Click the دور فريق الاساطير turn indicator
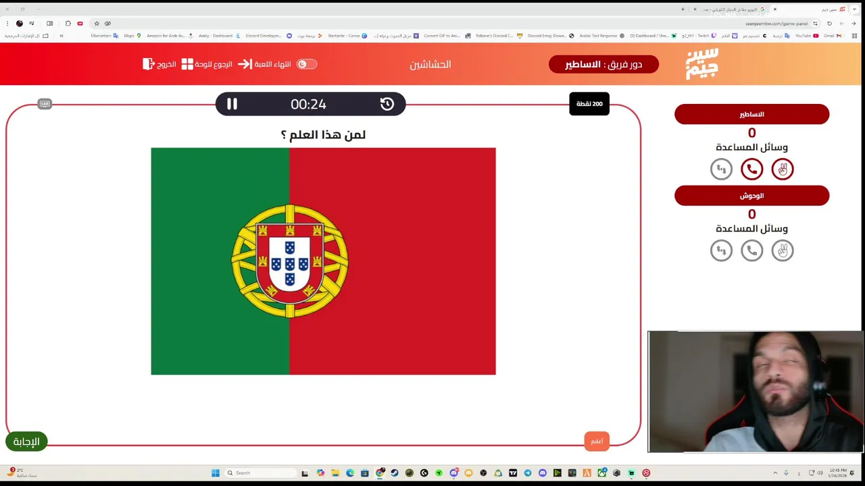Viewport: 865px width, 486px height. point(603,64)
